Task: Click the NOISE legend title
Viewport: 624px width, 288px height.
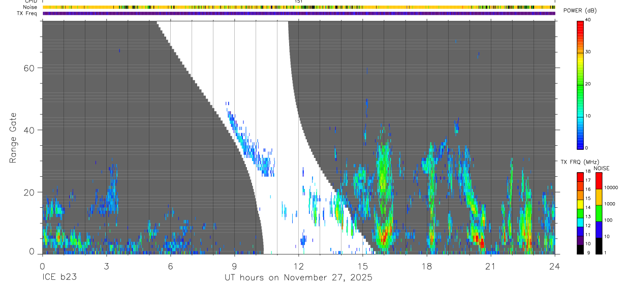Action: (602, 168)
